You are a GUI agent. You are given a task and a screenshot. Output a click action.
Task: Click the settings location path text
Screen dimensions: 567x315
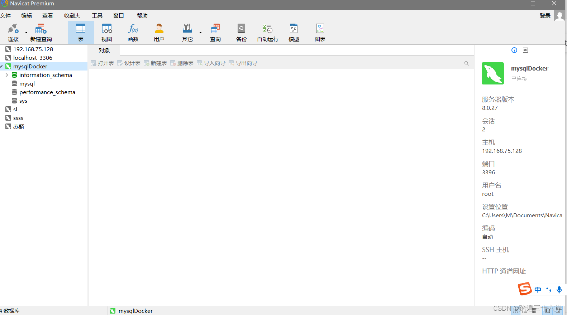(522, 215)
